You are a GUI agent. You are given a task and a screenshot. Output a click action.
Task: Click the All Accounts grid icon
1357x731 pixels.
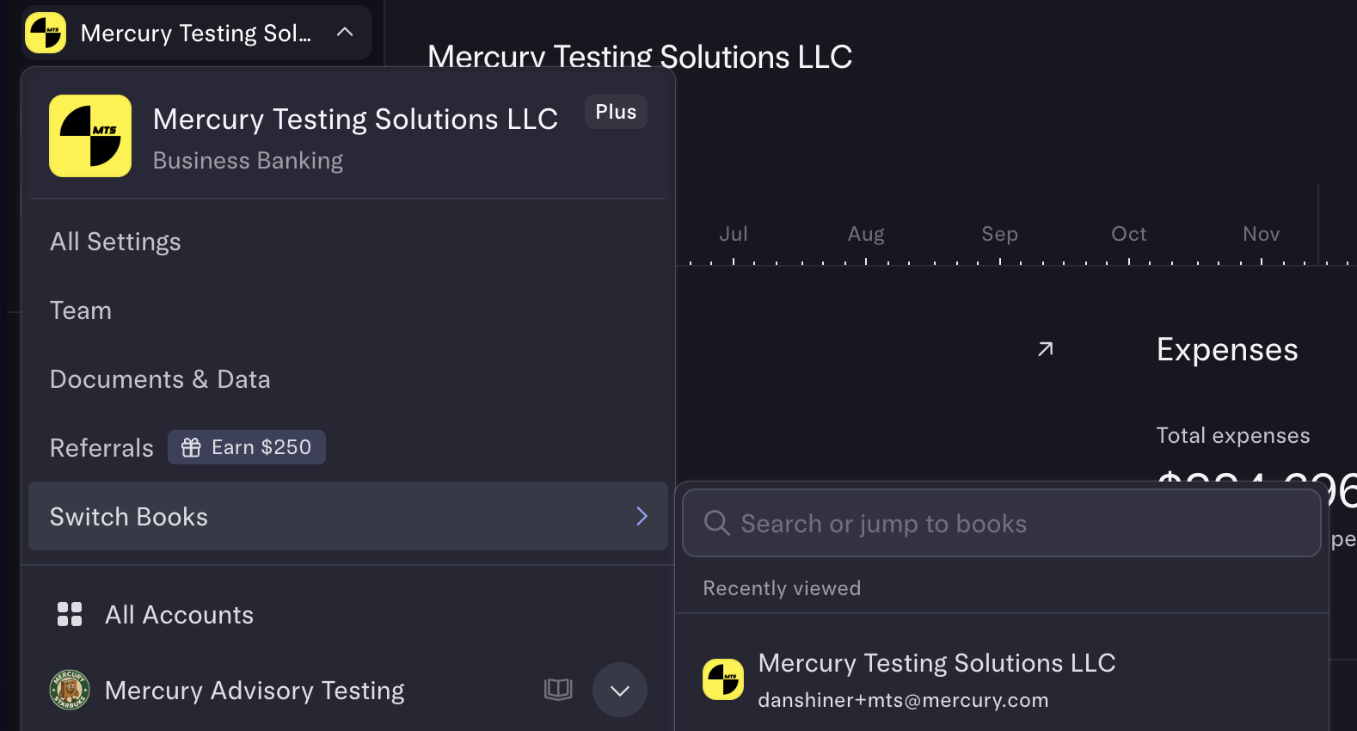[70, 614]
